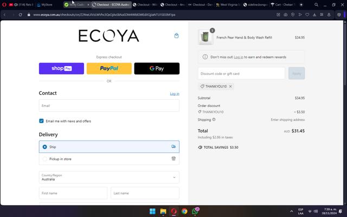The width and height of the screenshot is (347, 217).
Task: Switch to the MyStore tab
Action: coord(45,5)
